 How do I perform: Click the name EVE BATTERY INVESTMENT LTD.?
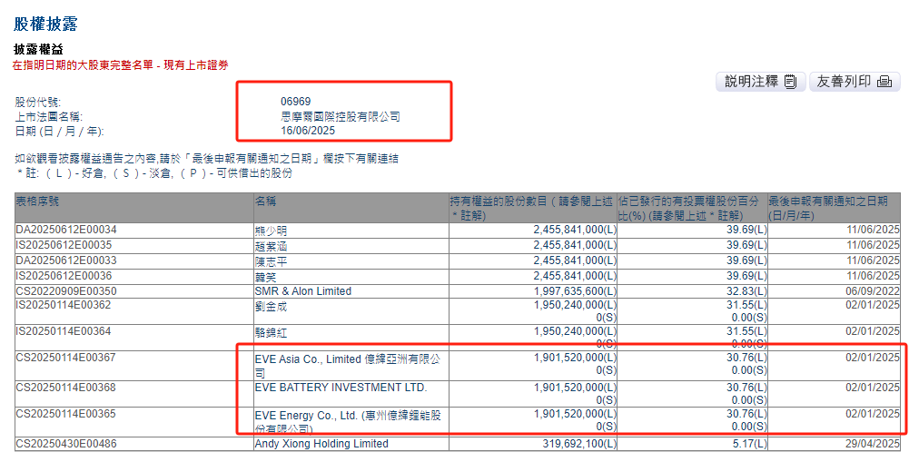[x=341, y=387]
